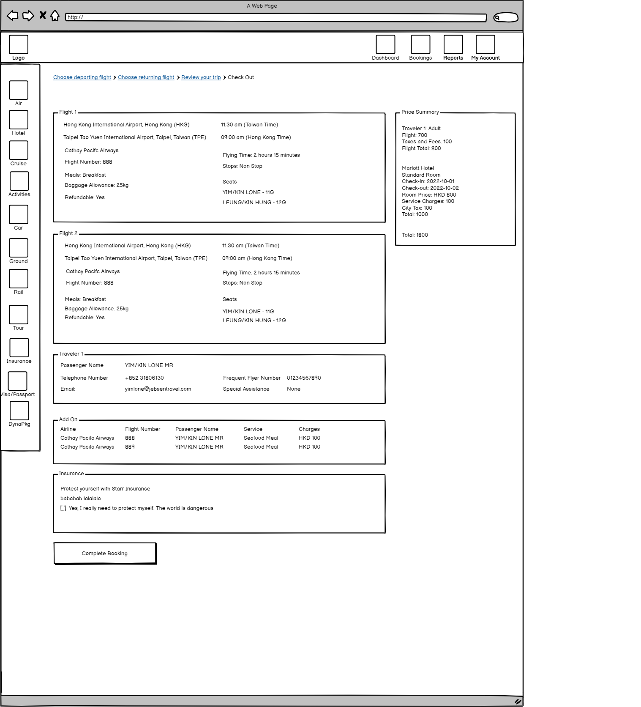Image resolution: width=641 pixels, height=707 pixels.
Task: Click the http:// address bar field
Action: [275, 17]
